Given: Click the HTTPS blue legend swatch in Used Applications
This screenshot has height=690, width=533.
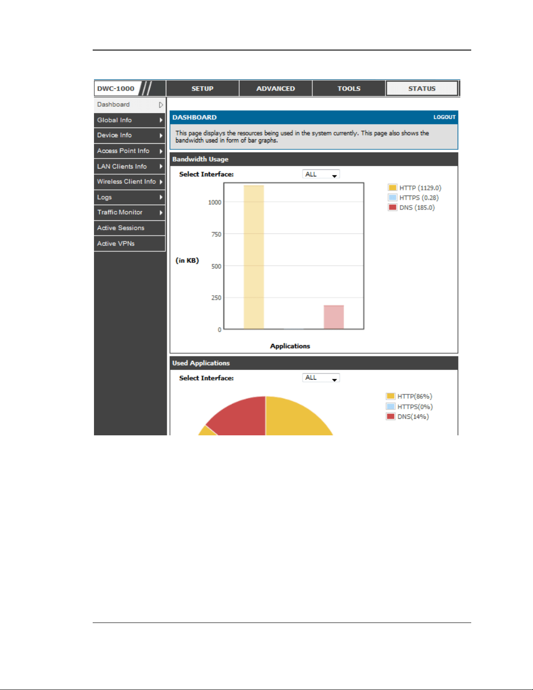Looking at the screenshot, I should (x=390, y=407).
